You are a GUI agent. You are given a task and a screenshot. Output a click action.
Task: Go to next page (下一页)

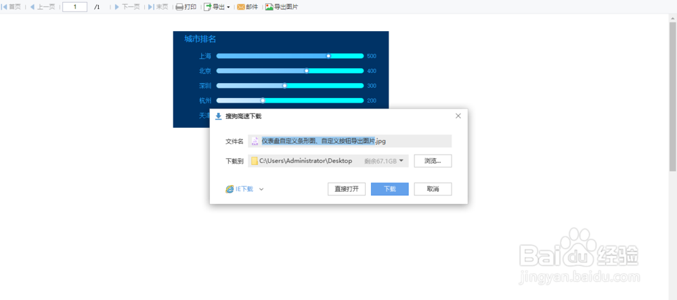[x=127, y=7]
